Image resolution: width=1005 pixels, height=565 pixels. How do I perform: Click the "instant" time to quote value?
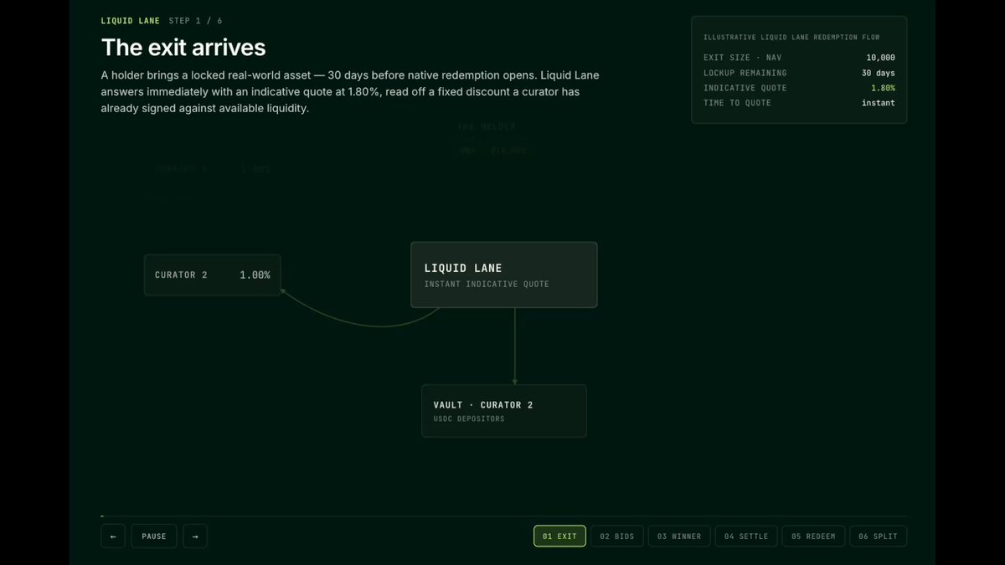tap(879, 103)
